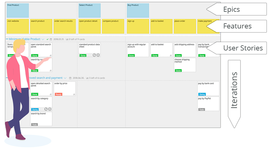269x151 pixels.
Task: Click edit pencil icon on 'standard product data sheet' card
Action: (94, 55)
